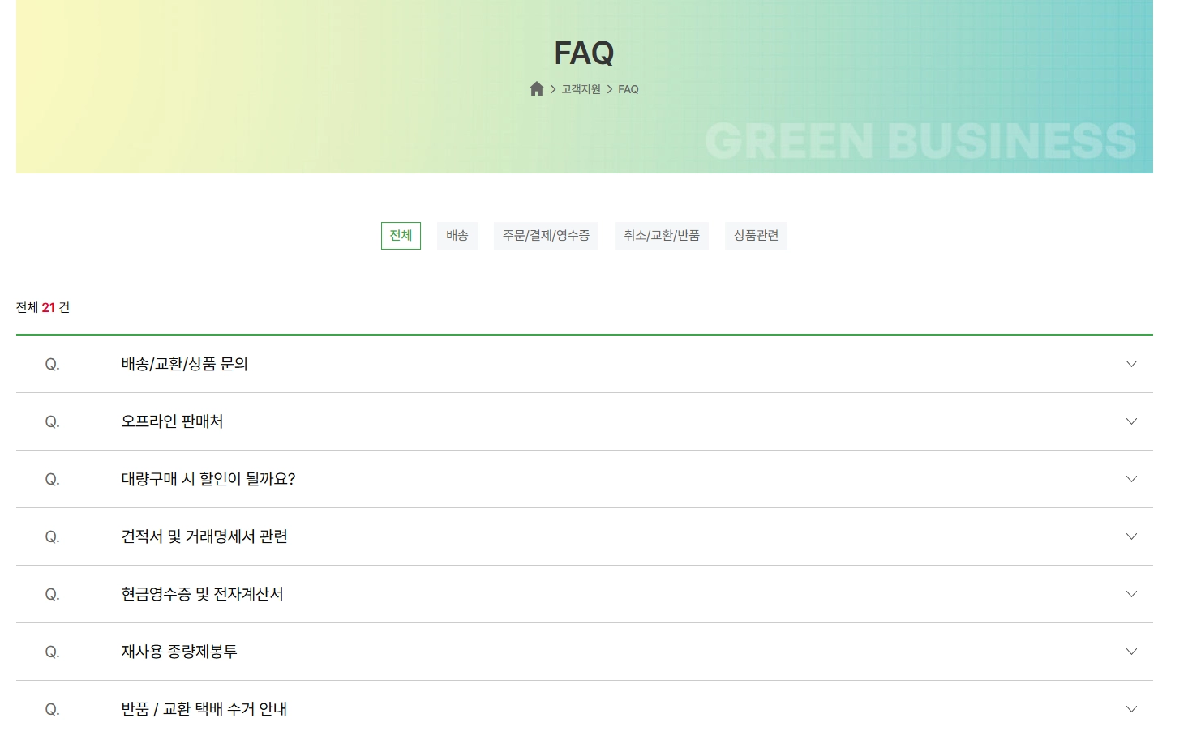Open the 주문/결제/영수증 category filter
This screenshot has height=731, width=1201.
pos(546,236)
